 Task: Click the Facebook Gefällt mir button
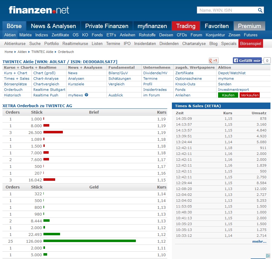pyautogui.click(x=247, y=61)
